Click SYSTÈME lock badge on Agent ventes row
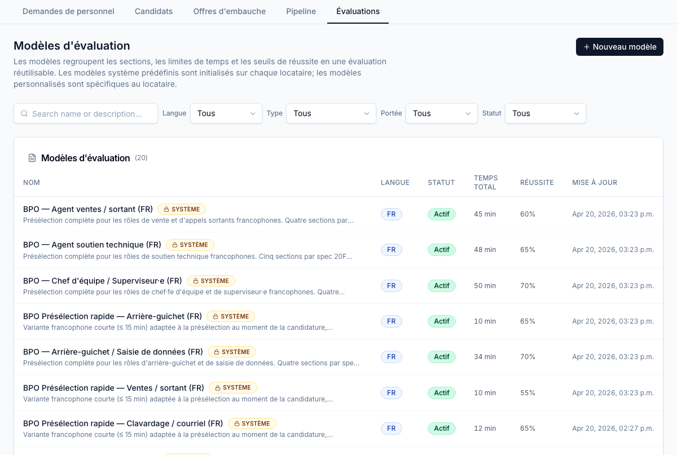 [182, 209]
